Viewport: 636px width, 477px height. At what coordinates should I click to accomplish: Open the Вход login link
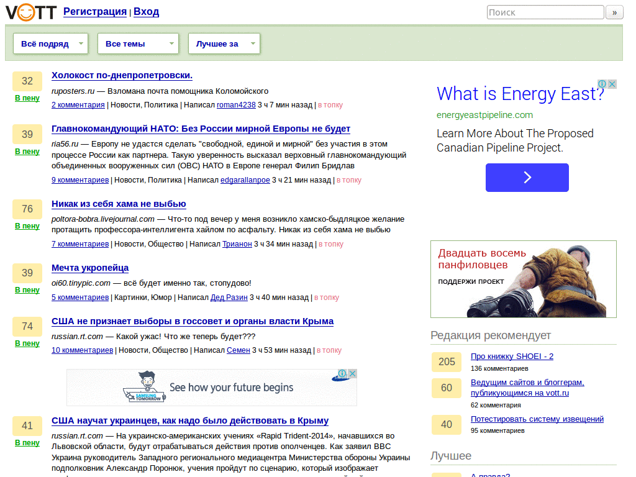click(146, 12)
